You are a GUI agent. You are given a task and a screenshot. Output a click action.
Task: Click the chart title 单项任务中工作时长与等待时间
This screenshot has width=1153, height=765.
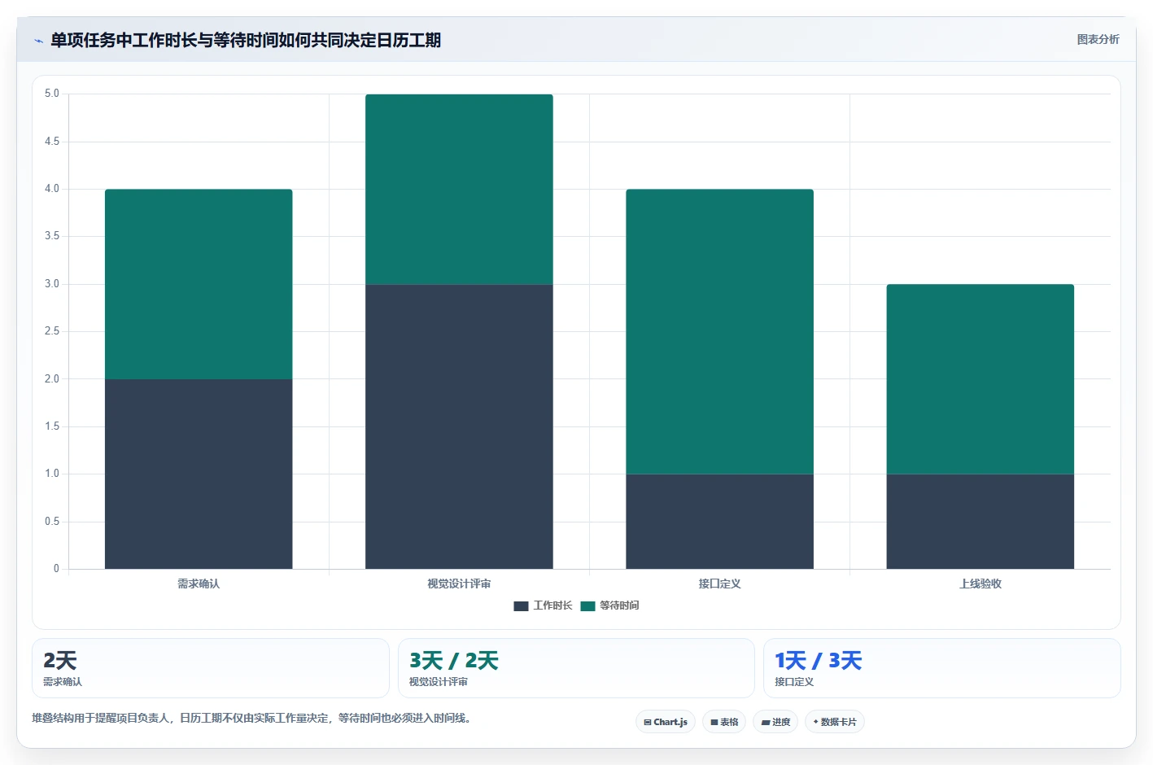click(246, 40)
